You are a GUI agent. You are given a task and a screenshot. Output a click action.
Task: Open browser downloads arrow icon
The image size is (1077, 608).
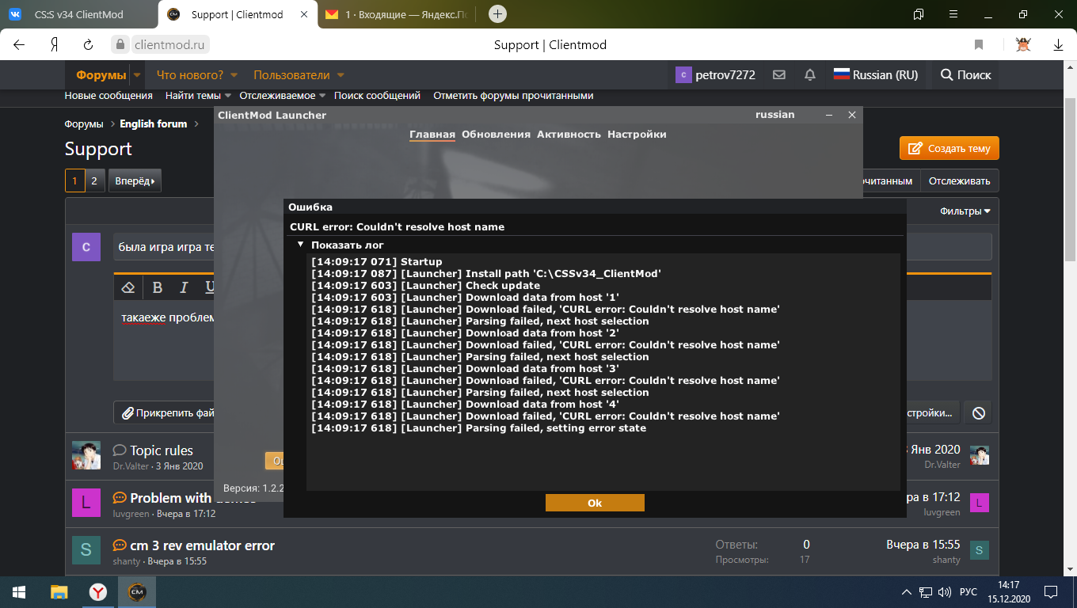(x=1058, y=45)
